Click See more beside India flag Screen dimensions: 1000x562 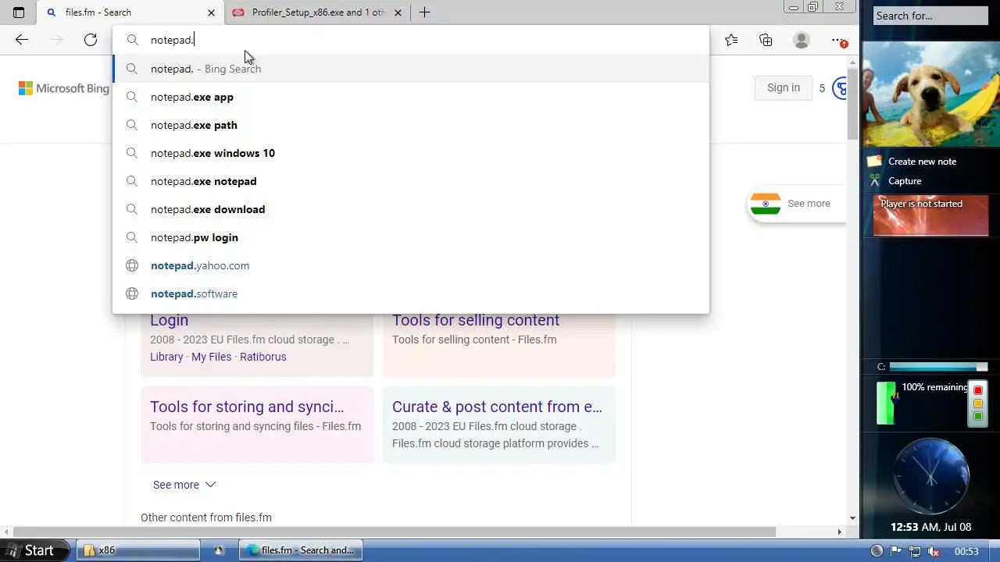809,203
